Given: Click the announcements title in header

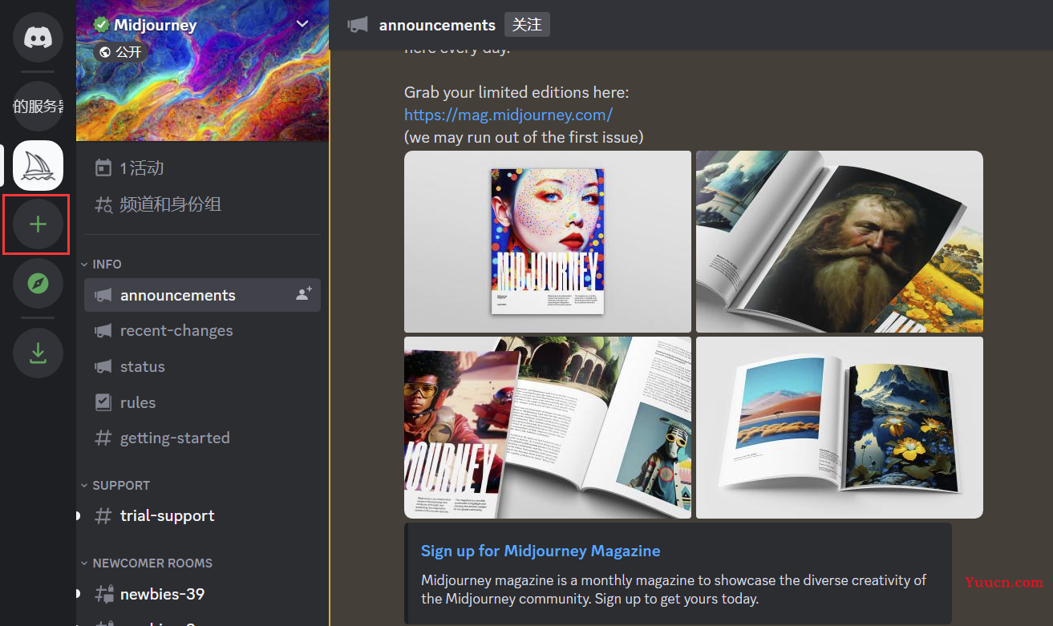Looking at the screenshot, I should (x=437, y=25).
